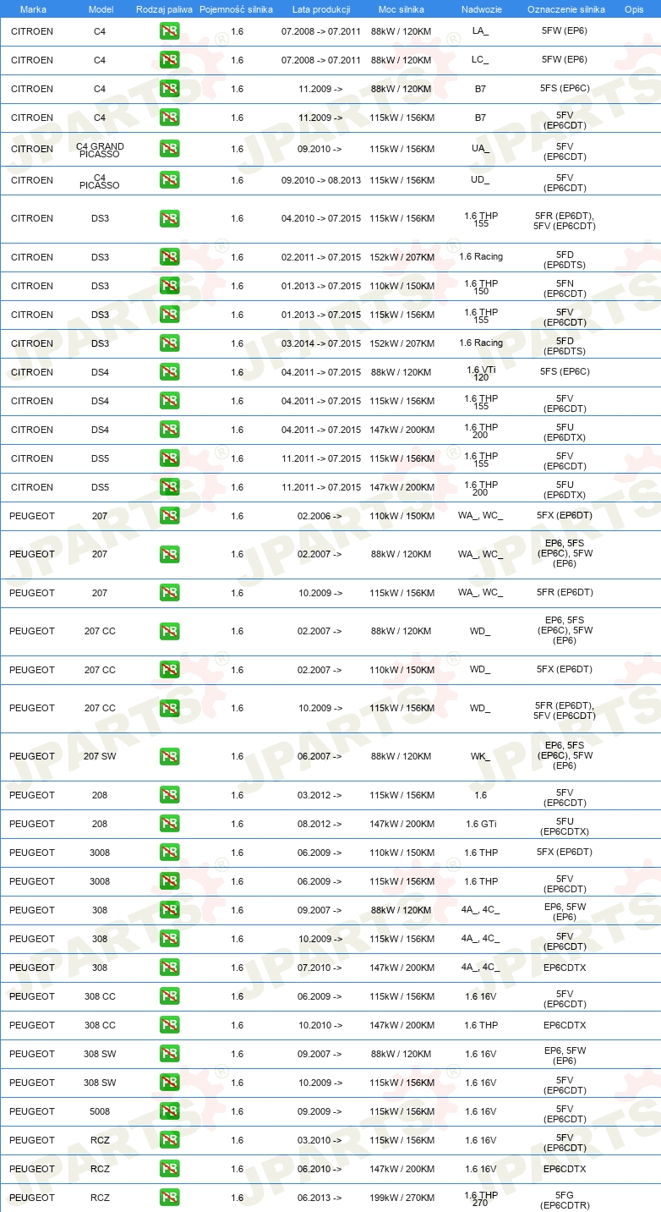This screenshot has height=1212, width=661.
Task: Click the Pojemność silnika column header
Action: [237, 9]
